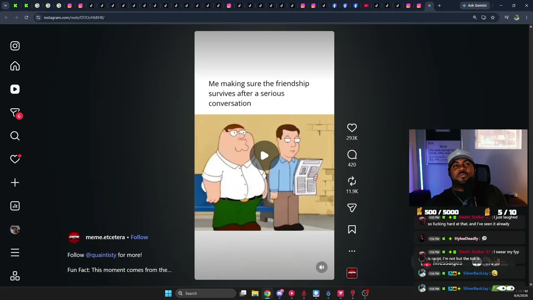This screenshot has height=300, width=533.
Task: Open OBS Studio from the taskbar
Action: tap(365, 293)
